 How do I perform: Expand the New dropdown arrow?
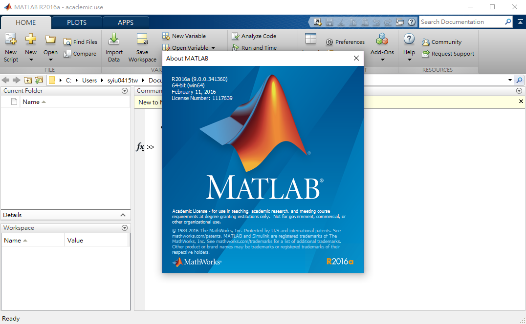click(31, 60)
